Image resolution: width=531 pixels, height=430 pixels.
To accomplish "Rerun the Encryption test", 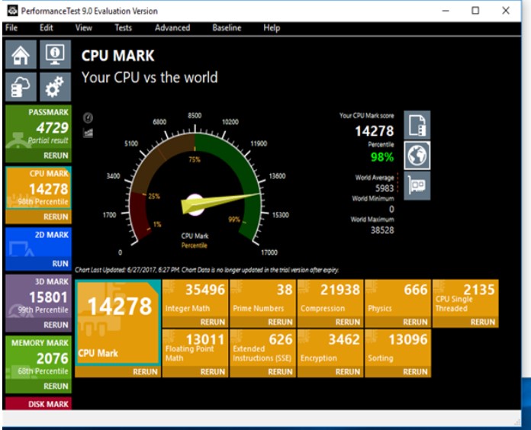I will (x=347, y=372).
